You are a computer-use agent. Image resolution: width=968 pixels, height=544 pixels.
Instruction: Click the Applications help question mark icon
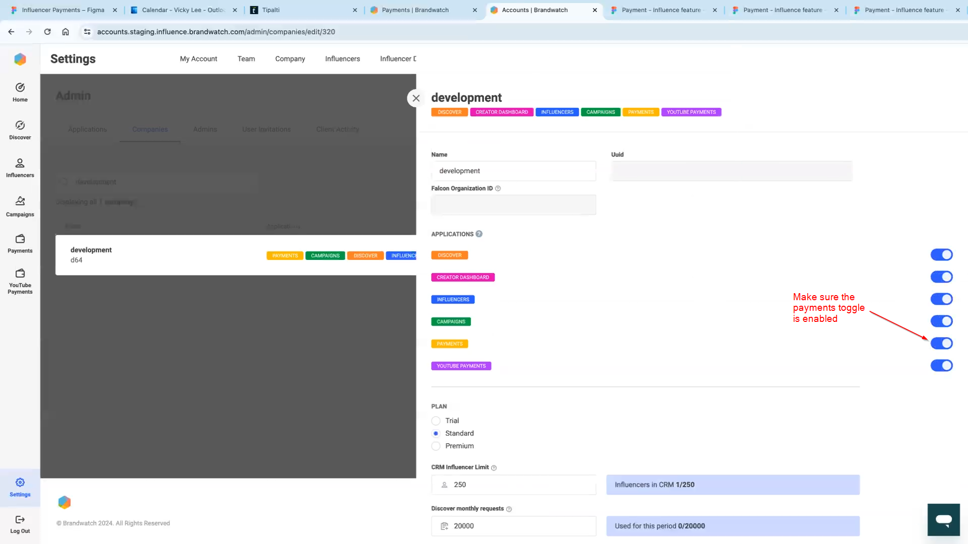tap(479, 234)
